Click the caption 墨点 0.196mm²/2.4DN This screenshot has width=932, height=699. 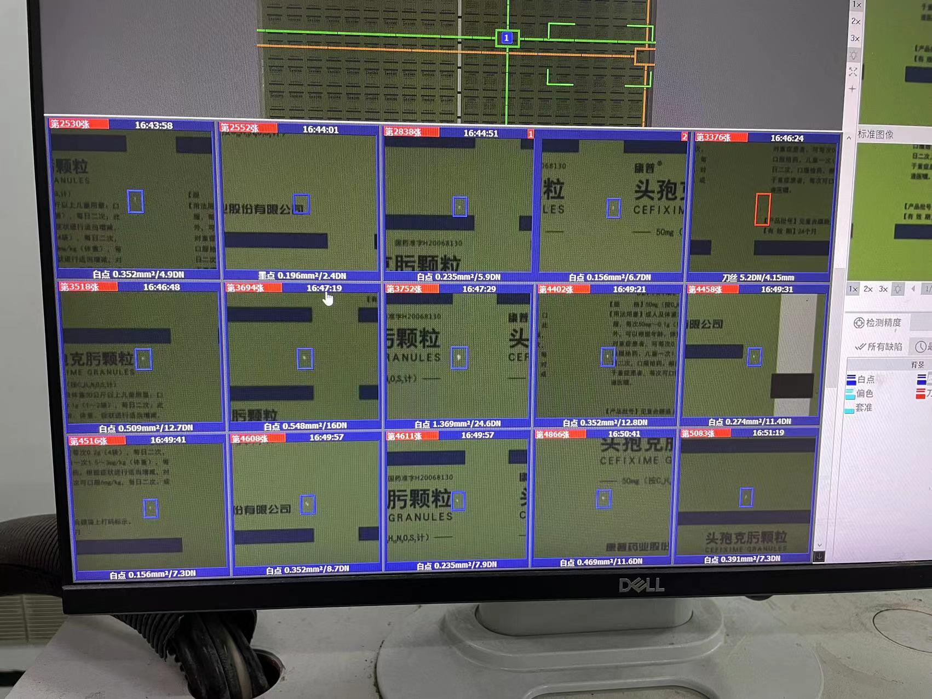click(302, 276)
